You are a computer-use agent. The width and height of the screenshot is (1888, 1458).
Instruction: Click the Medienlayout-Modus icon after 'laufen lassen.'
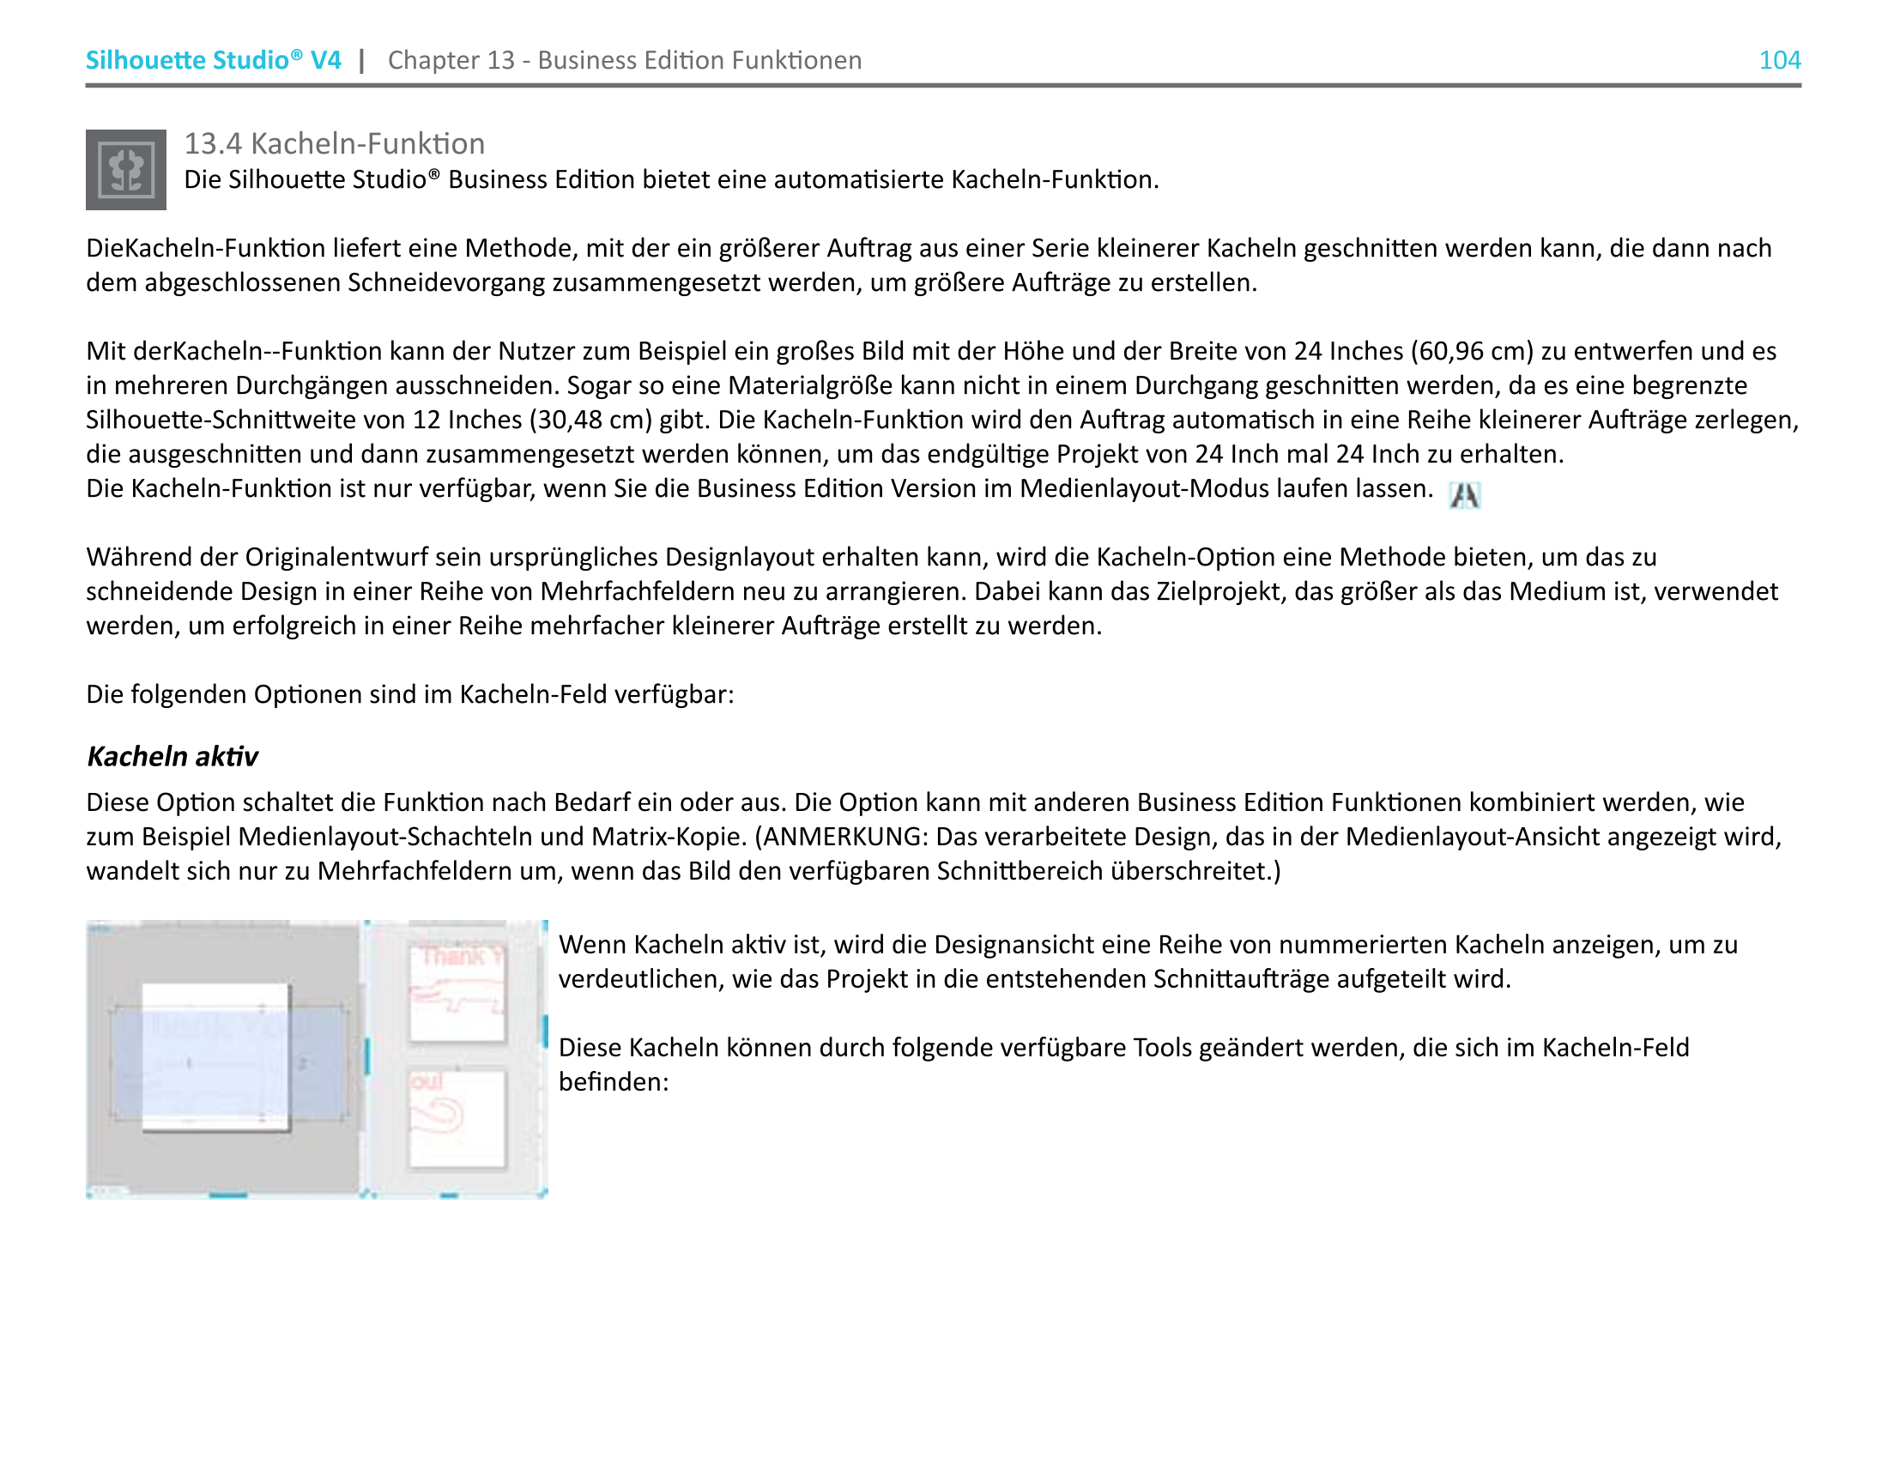pyautogui.click(x=1464, y=495)
